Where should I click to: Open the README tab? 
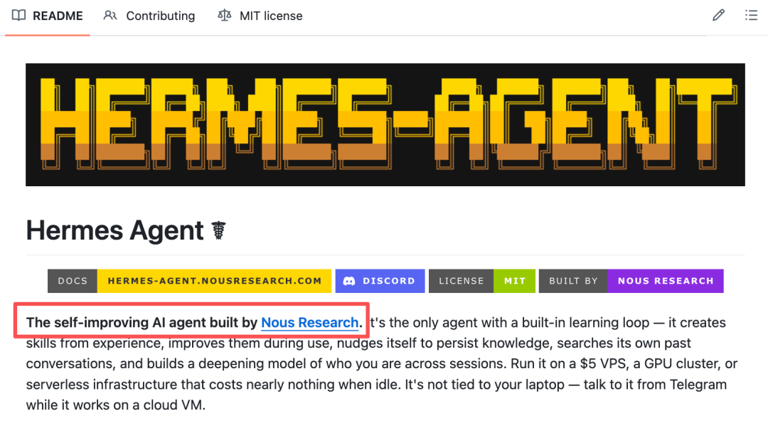click(48, 16)
